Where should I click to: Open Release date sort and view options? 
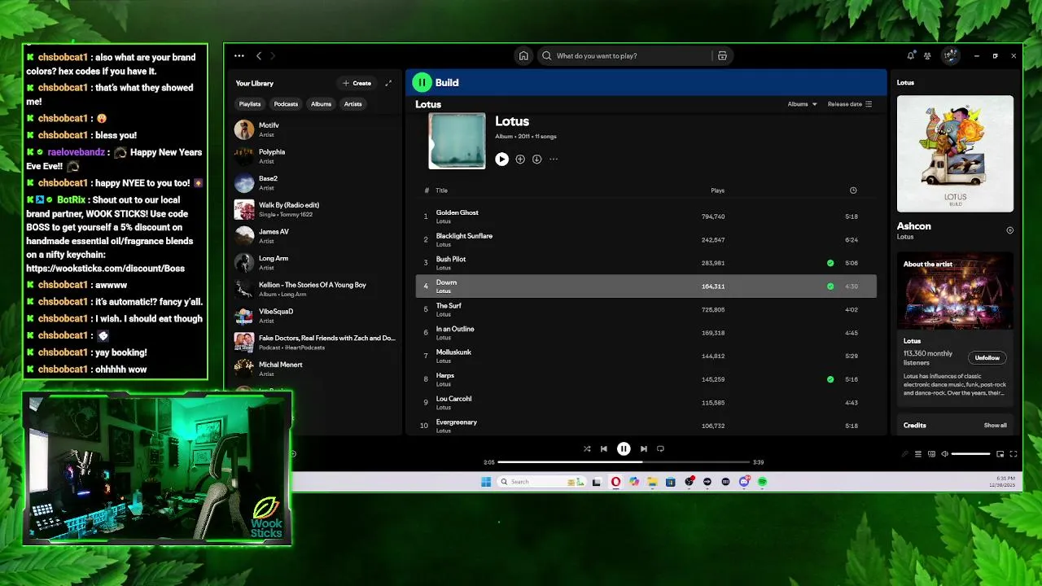pyautogui.click(x=850, y=104)
